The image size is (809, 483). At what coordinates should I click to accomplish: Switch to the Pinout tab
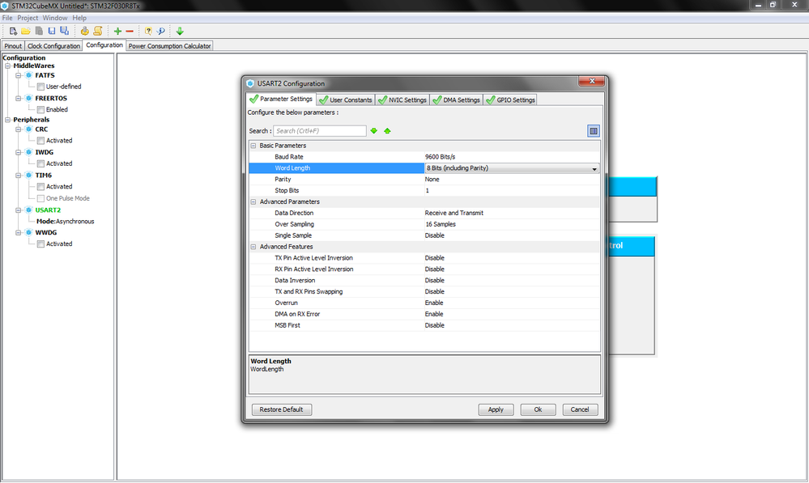[13, 46]
